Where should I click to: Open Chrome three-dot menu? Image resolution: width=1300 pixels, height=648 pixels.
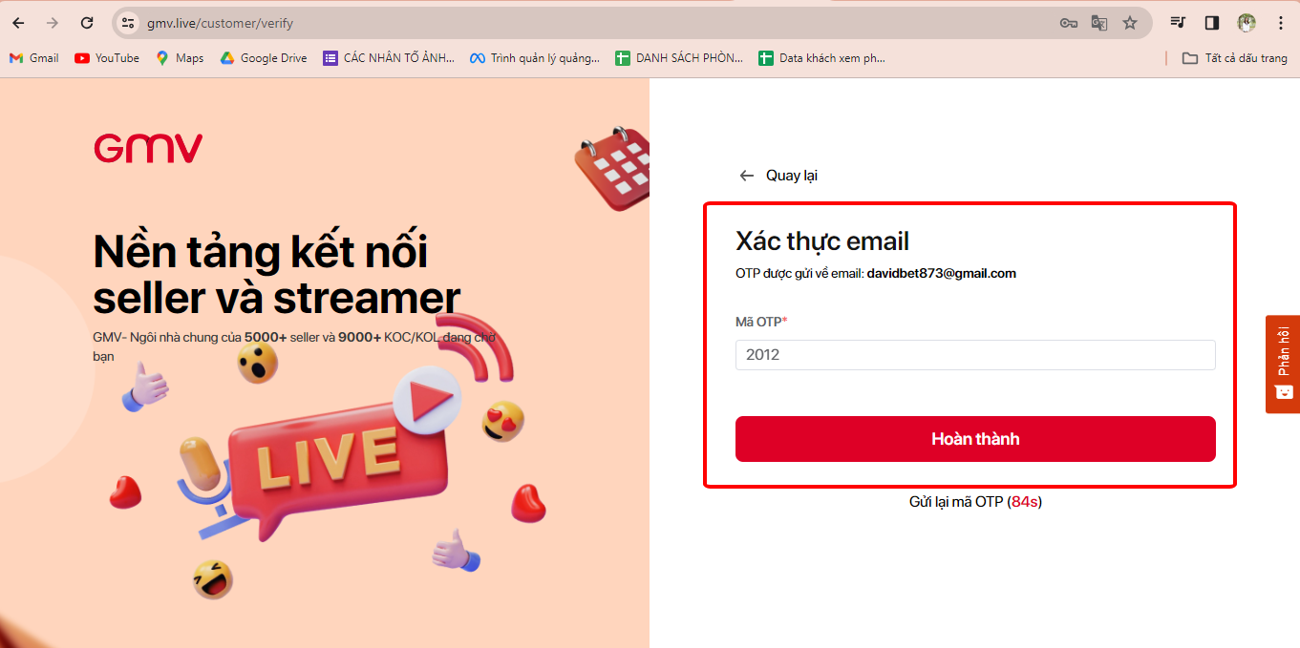(1281, 23)
